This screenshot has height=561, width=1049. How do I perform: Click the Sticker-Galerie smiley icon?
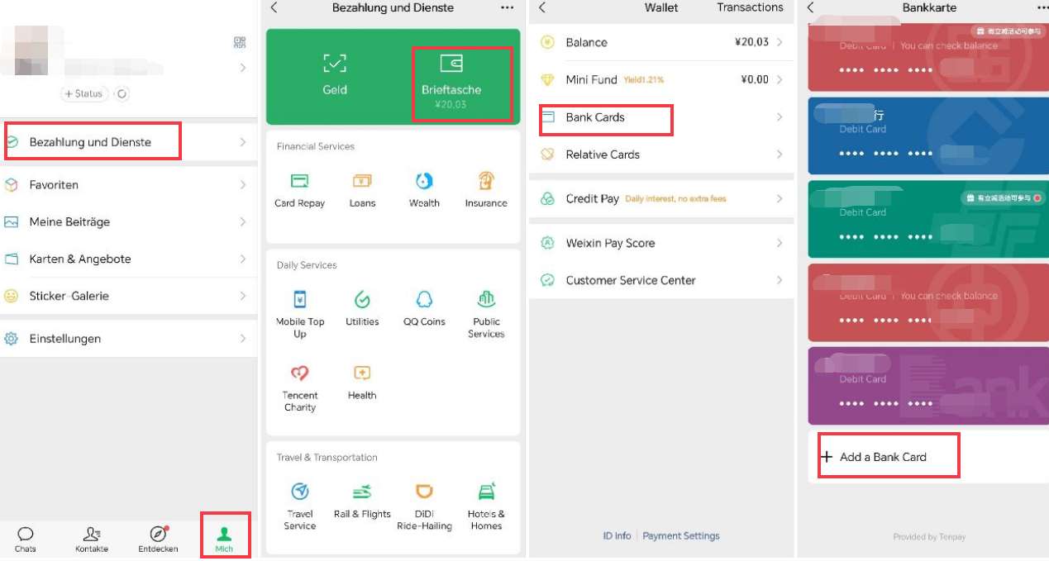click(12, 296)
